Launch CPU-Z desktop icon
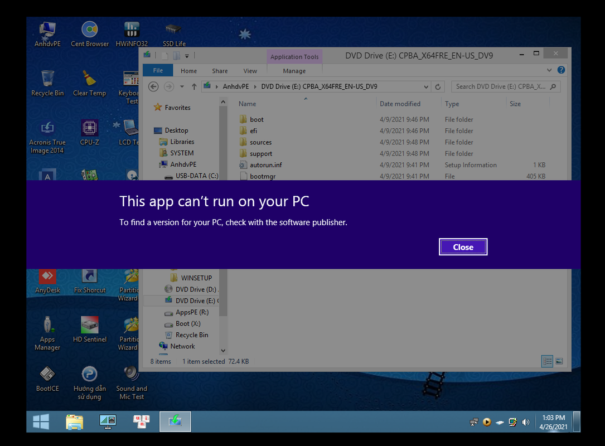The width and height of the screenshot is (605, 446). 90,133
